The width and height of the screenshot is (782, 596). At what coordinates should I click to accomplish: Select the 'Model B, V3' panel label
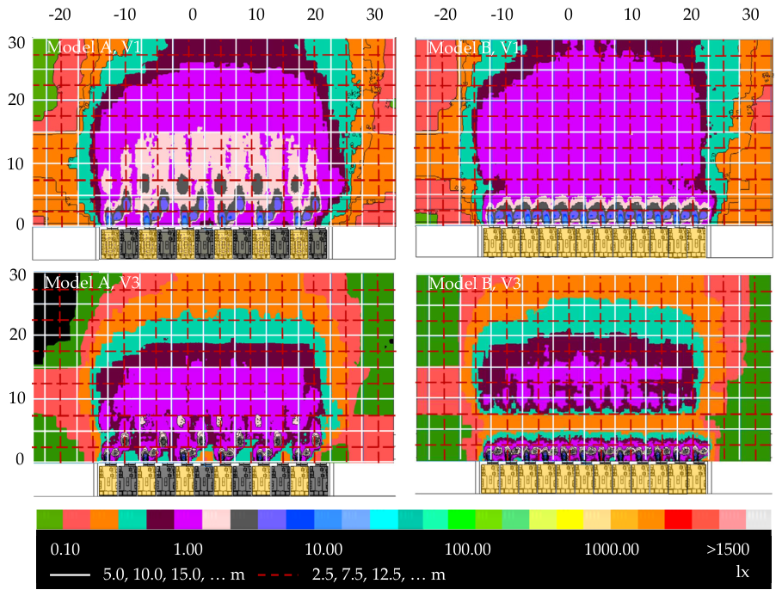(475, 283)
